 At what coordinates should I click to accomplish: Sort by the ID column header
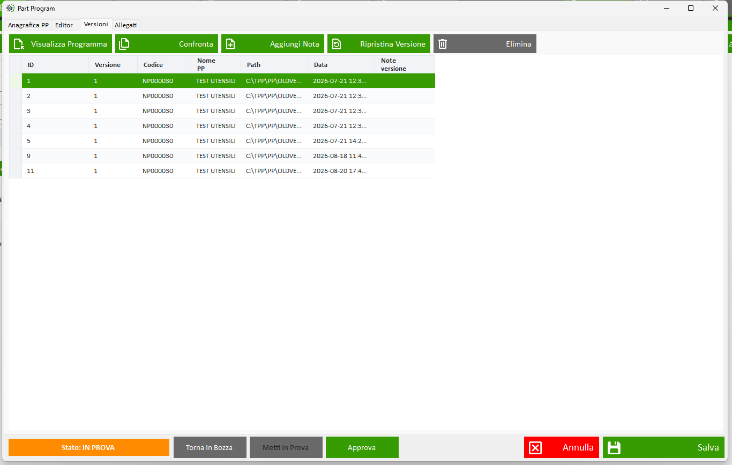[x=55, y=65]
